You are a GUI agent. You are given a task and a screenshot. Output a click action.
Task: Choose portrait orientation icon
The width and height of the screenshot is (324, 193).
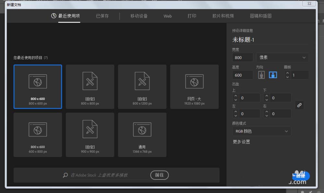point(261,75)
